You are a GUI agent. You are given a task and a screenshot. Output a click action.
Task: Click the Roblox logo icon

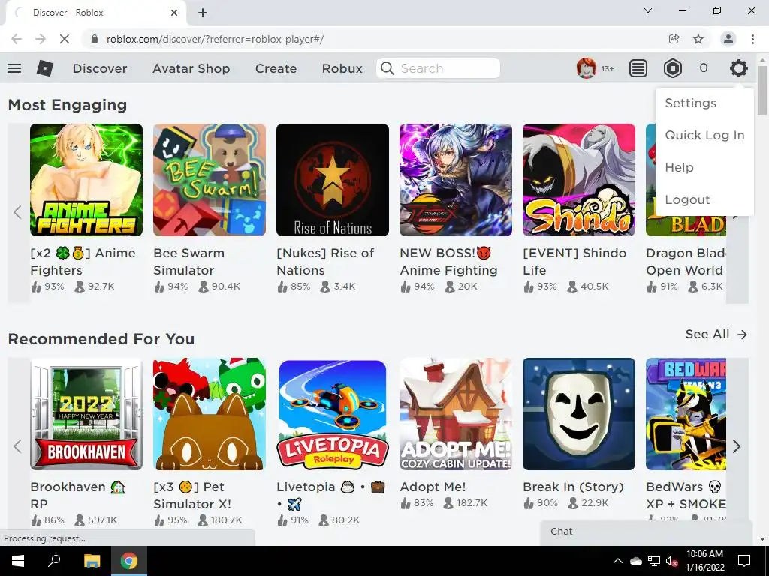click(x=44, y=68)
